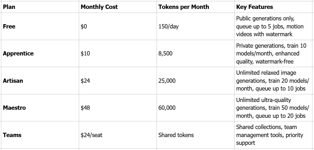Select the $0 monthly cost cell
This screenshot has height=150, width=314.
118,26
